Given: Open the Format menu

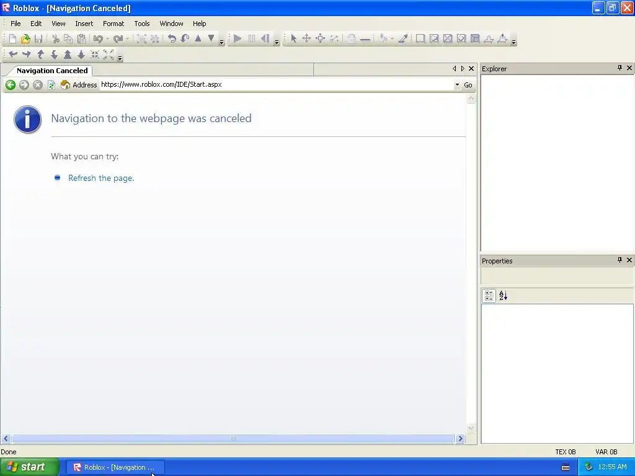Looking at the screenshot, I should [113, 24].
